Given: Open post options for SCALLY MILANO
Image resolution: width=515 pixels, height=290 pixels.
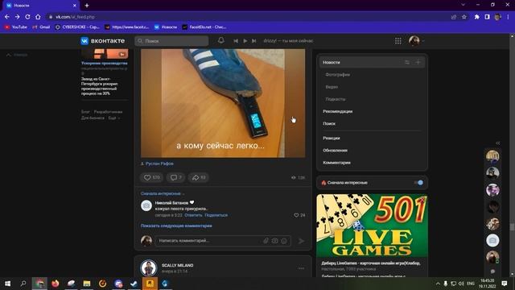Looking at the screenshot, I should (301, 268).
